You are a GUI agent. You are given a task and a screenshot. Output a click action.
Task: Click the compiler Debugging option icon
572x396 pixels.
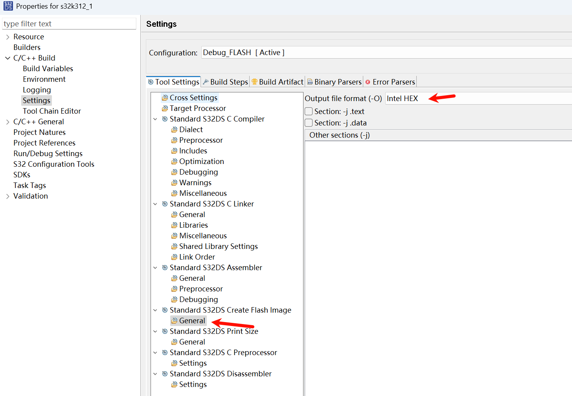pyautogui.click(x=175, y=172)
